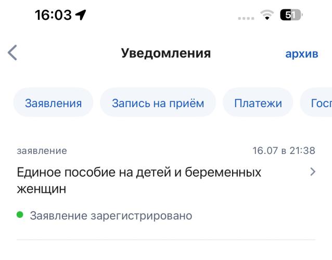The height and width of the screenshot is (260, 332).
Task: Select the Заявления filter chip
Action: pyautogui.click(x=53, y=103)
